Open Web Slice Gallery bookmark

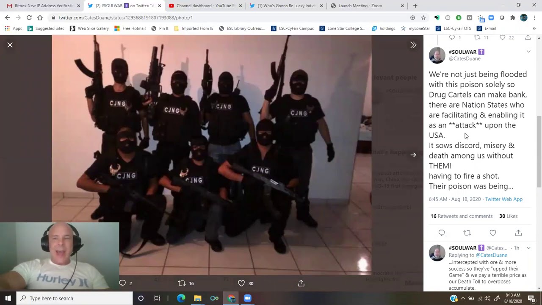89,28
